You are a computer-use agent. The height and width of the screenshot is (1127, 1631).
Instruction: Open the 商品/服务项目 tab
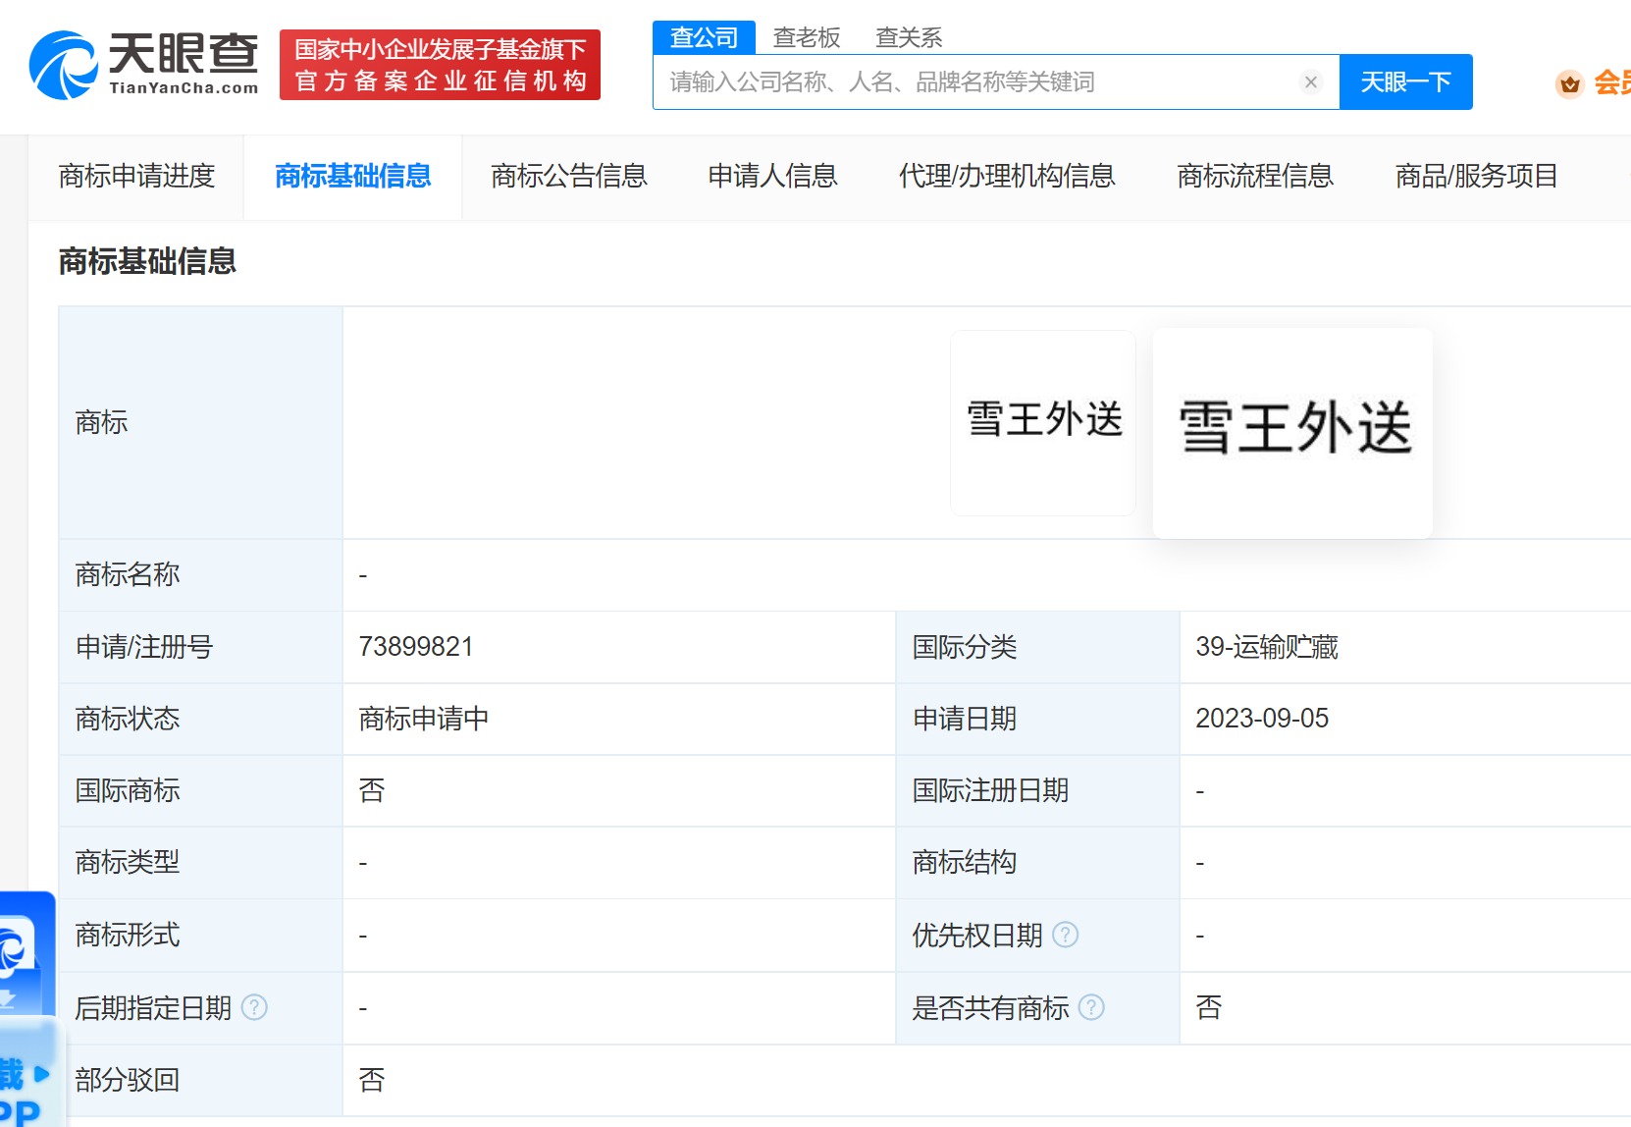1477,177
